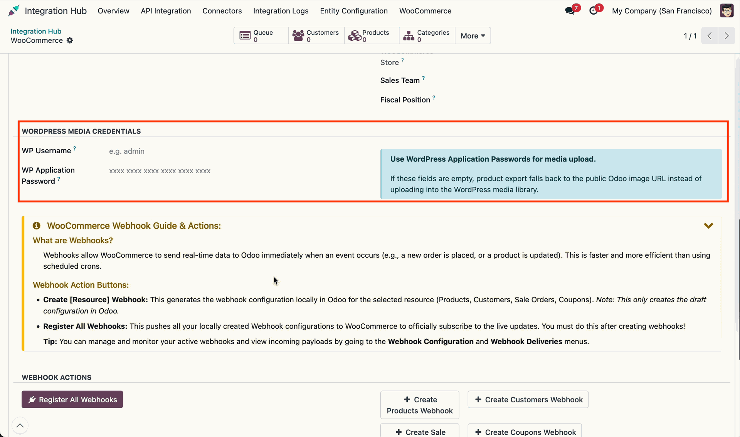This screenshot has height=437, width=740.
Task: Click the Integration Hub app logo icon
Action: point(13,11)
